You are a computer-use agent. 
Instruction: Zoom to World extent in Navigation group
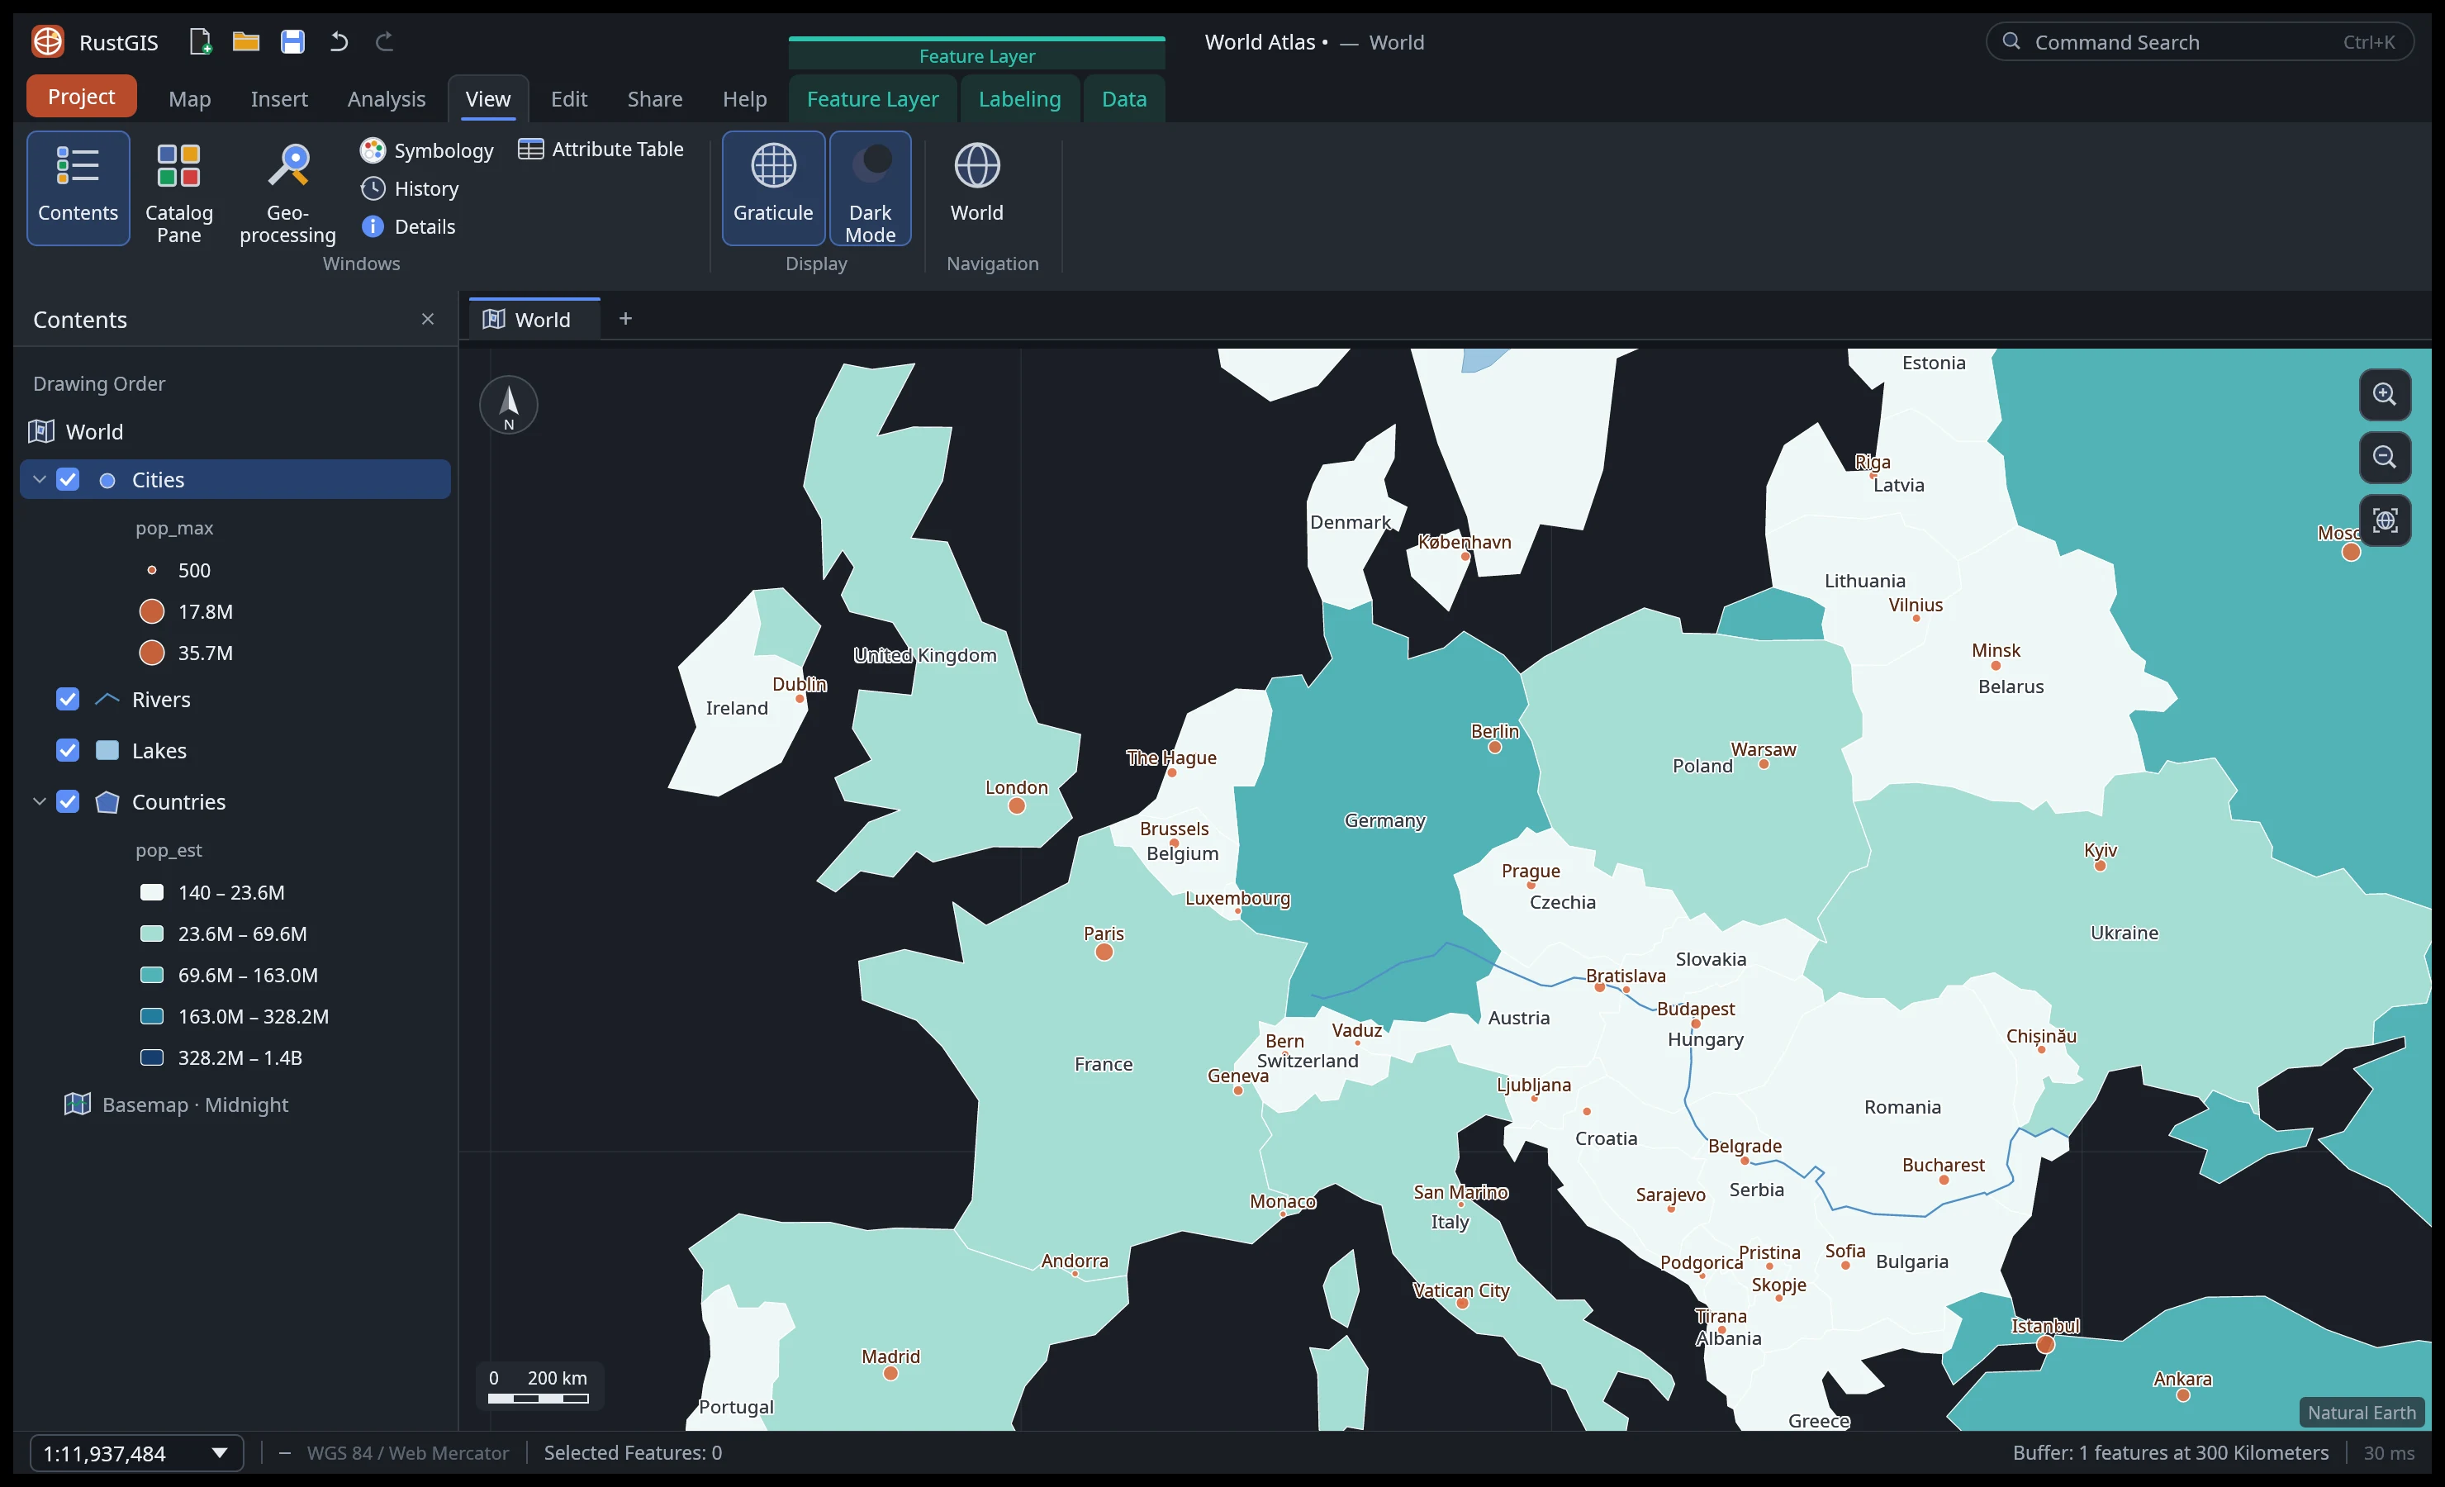[x=976, y=188]
